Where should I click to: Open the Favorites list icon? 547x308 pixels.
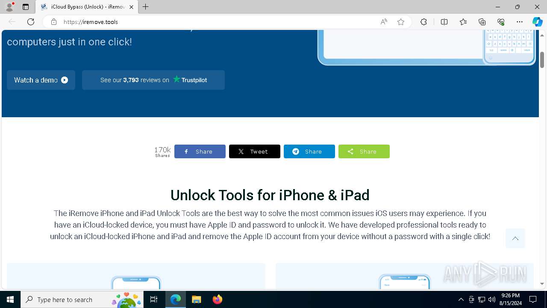coord(463,22)
